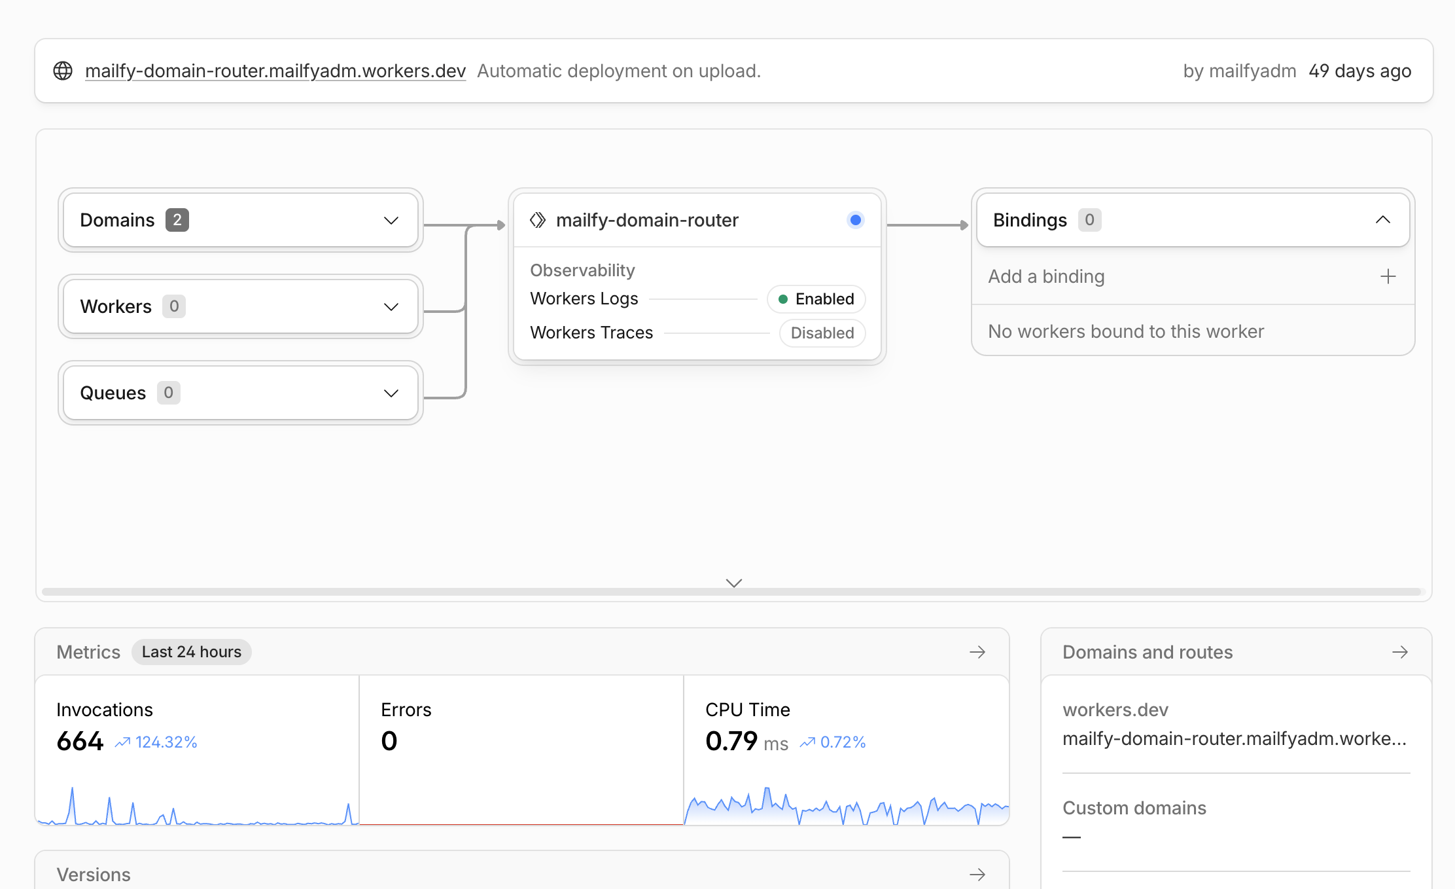
Task: Click the mailfy-domain-router worker title
Action: tap(647, 220)
